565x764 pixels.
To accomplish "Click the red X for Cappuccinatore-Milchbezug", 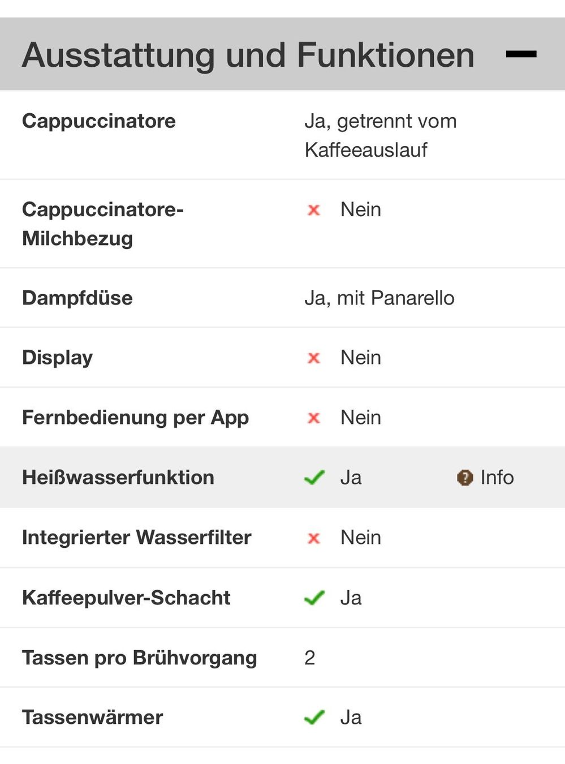I will click(314, 211).
